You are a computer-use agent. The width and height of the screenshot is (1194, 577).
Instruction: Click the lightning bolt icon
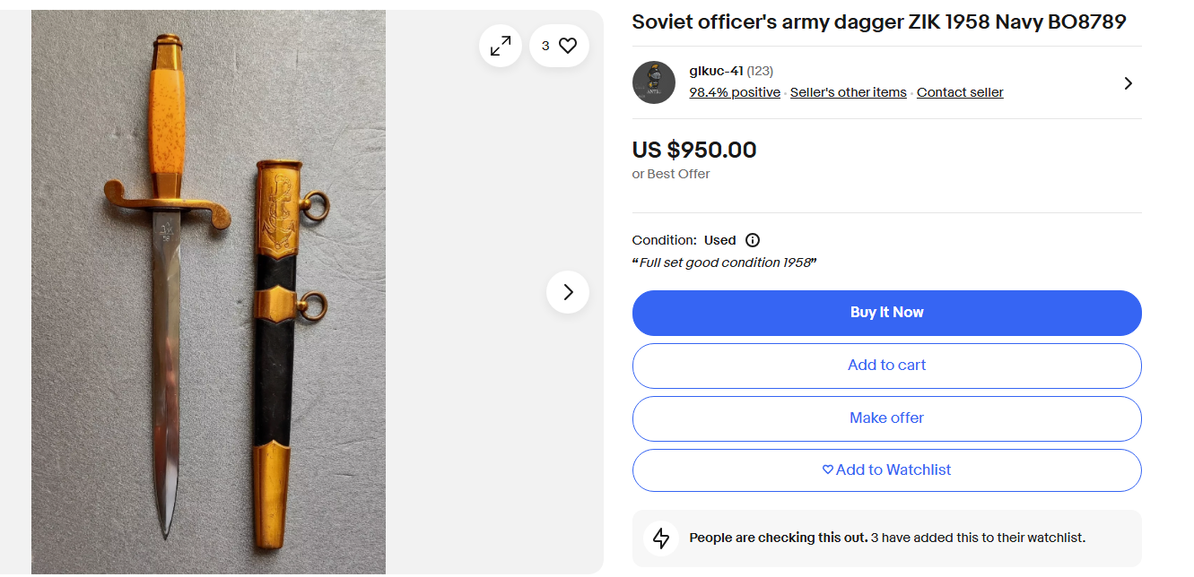(661, 538)
